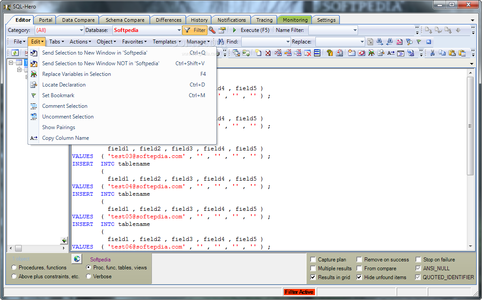Select Procedures, functions radio button
Viewport: 482px width, 300px height.
click(x=14, y=268)
